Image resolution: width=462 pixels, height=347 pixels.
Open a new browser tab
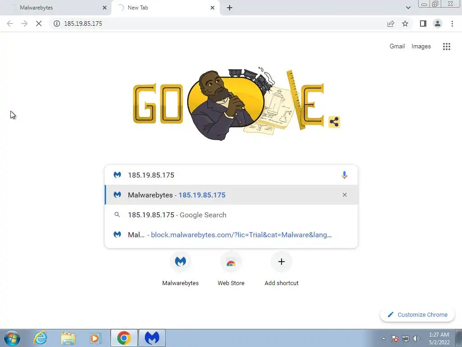(230, 8)
